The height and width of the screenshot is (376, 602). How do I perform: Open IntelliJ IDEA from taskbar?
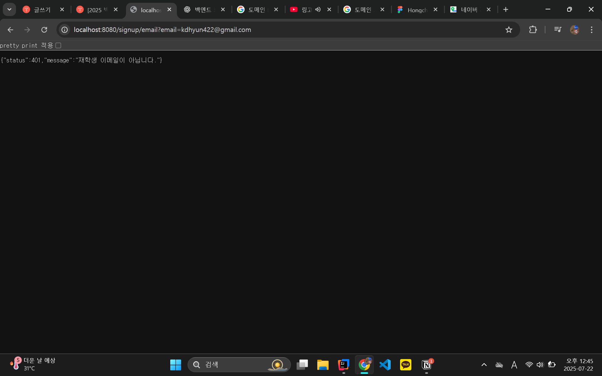coord(344,365)
